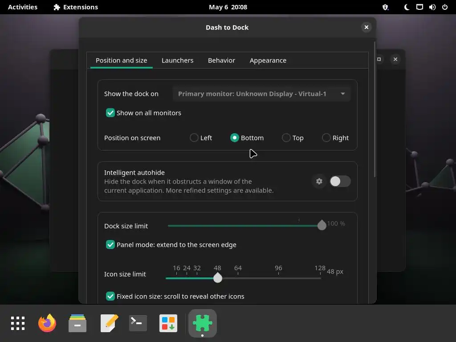Click the Dock size limit slider handle
The height and width of the screenshot is (342, 456).
(322, 225)
